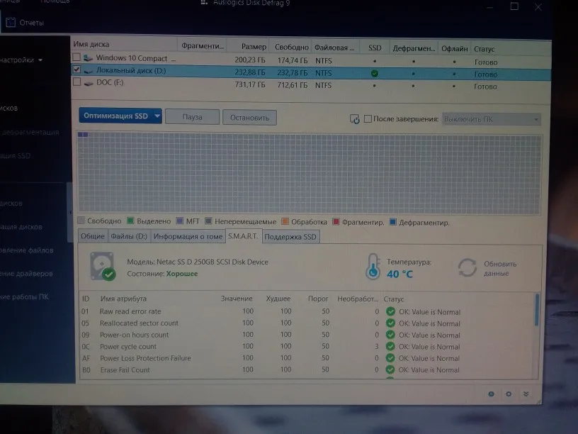The height and width of the screenshot is (434, 578).
Task: Click the thermometer temperature icon
Action: pos(373,267)
